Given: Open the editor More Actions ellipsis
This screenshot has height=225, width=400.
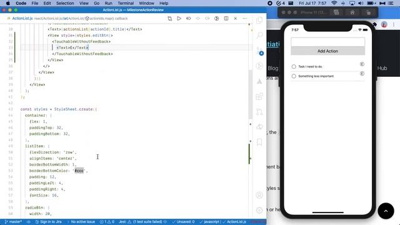Looking at the screenshot, I should click(245, 18).
